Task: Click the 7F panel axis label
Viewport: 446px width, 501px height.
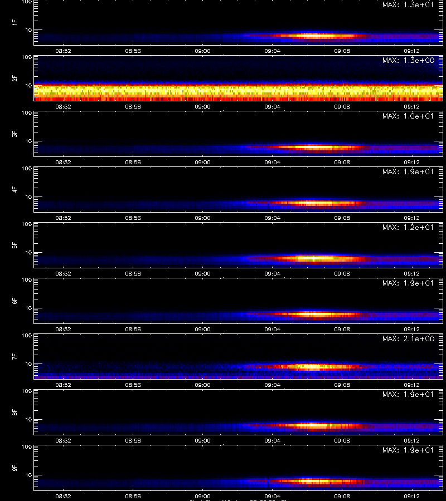Action: point(14,357)
